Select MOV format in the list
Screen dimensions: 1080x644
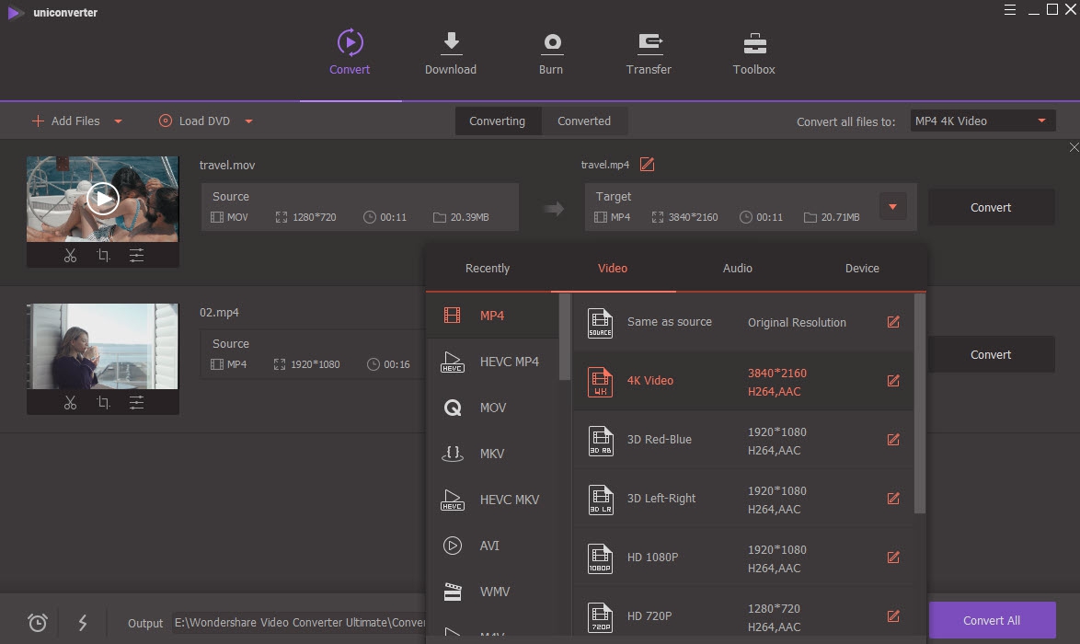(493, 408)
